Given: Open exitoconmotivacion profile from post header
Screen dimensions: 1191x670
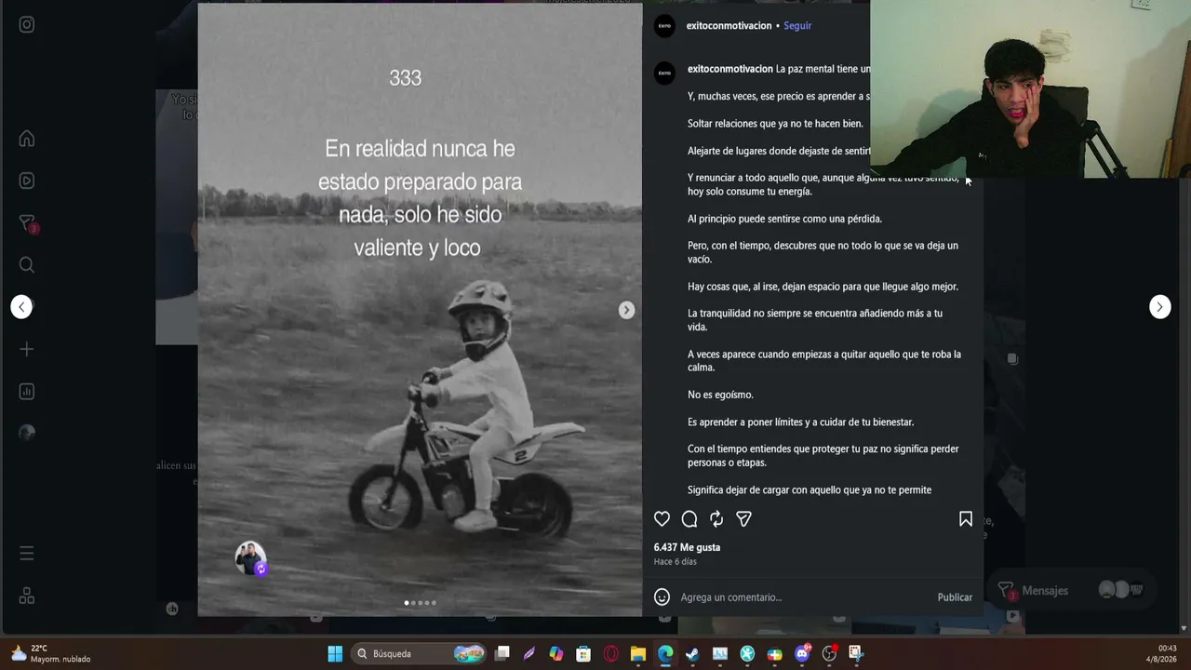Looking at the screenshot, I should [729, 26].
